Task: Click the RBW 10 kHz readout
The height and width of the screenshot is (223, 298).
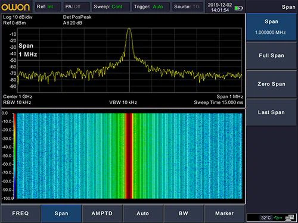Action: 17,102
